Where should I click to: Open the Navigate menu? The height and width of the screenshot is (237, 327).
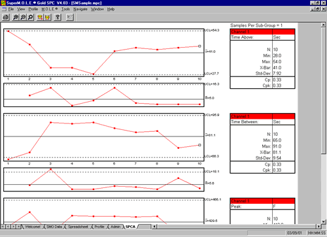point(80,9)
